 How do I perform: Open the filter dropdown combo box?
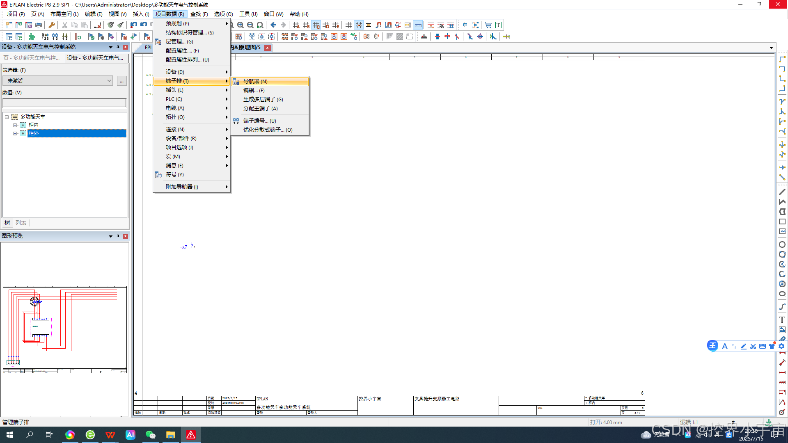pyautogui.click(x=58, y=81)
